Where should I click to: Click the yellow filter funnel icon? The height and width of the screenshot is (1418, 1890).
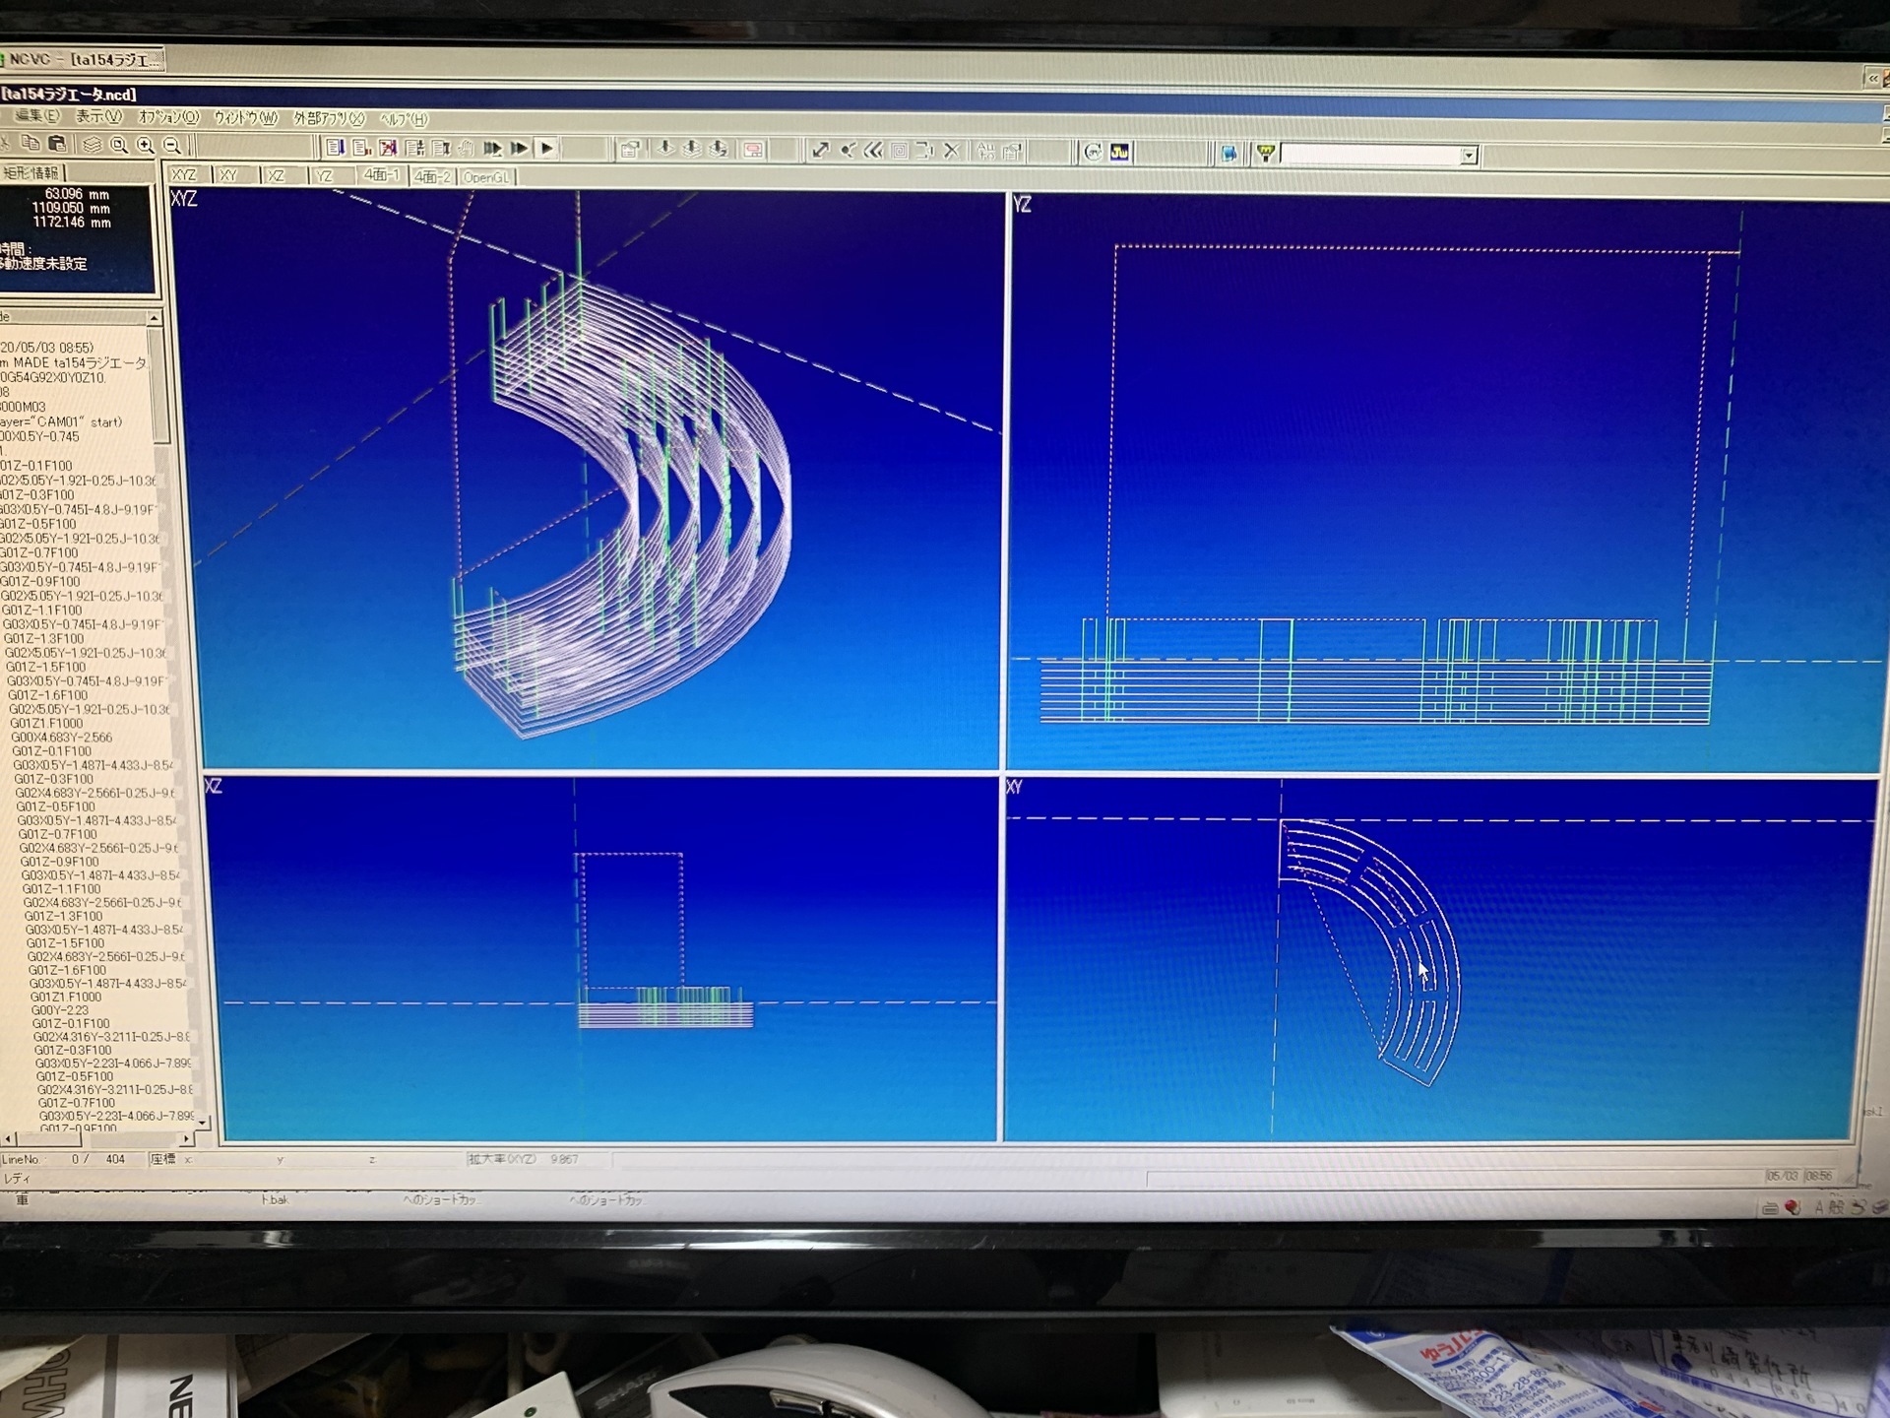[x=1265, y=153]
